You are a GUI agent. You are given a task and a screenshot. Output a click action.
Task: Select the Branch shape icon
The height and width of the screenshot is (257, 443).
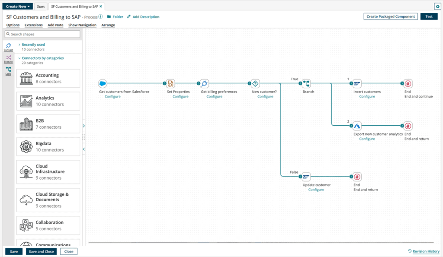(x=306, y=83)
